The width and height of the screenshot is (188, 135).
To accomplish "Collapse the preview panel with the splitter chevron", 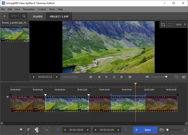I will pyautogui.click(x=1, y=82).
